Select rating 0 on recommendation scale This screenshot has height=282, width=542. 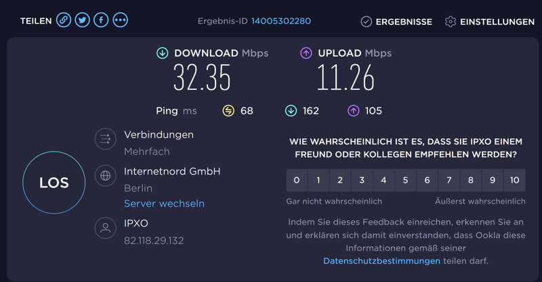pyautogui.click(x=297, y=180)
